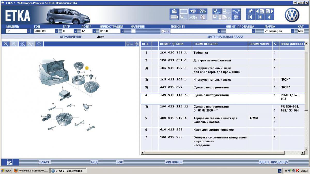Click the LEX CON logo button
Screen dimensions: 310x174
[x=10, y=162]
